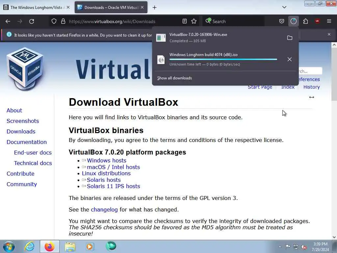Open a new tab with plus button
337x253 pixels.
[155, 8]
